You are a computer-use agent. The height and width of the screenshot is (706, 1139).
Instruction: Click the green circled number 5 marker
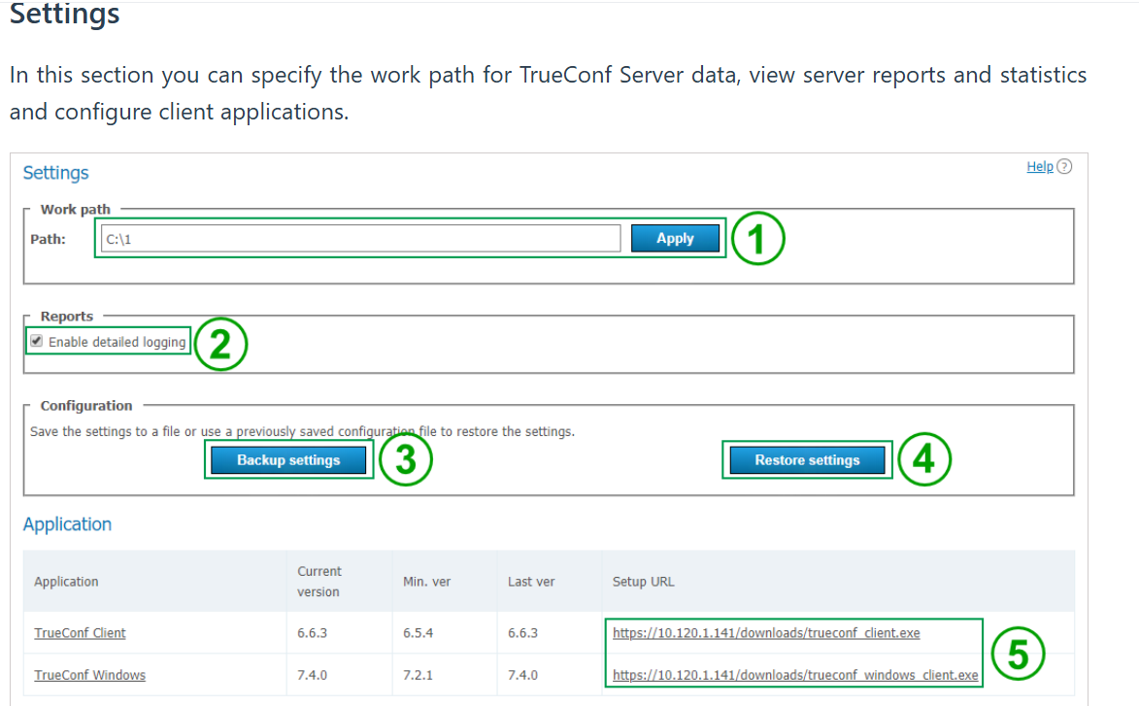click(1017, 654)
